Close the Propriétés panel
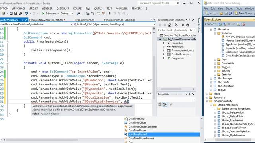 (193, 94)
